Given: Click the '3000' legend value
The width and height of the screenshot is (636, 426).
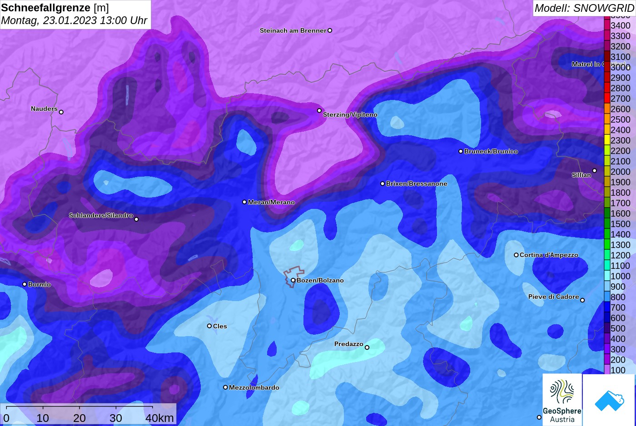Looking at the screenshot, I should [621, 67].
